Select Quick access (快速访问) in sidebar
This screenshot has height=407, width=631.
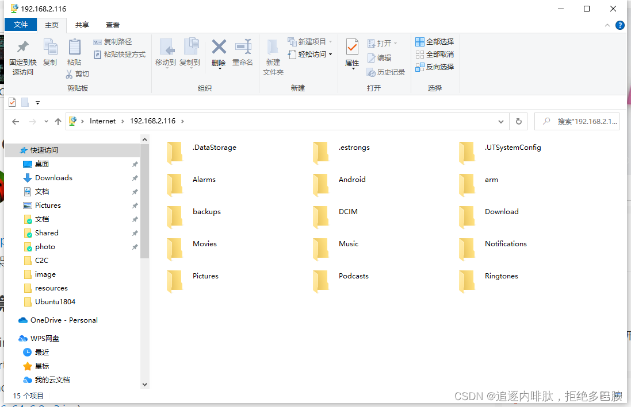pos(72,150)
